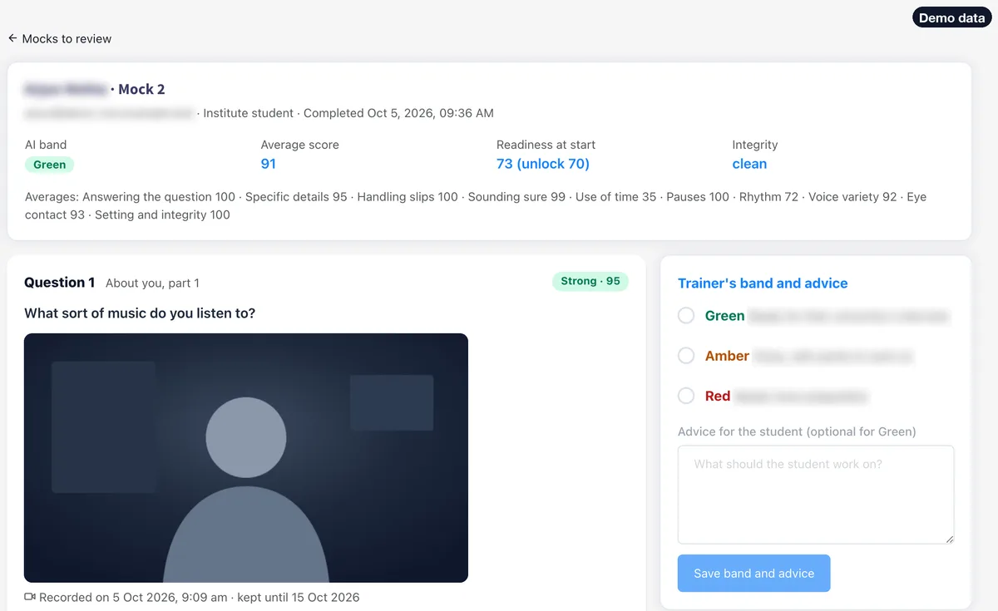Click the Institute student completed date line

click(348, 113)
